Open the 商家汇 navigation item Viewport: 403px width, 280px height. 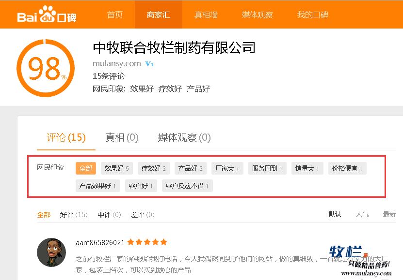pyautogui.click(x=159, y=15)
